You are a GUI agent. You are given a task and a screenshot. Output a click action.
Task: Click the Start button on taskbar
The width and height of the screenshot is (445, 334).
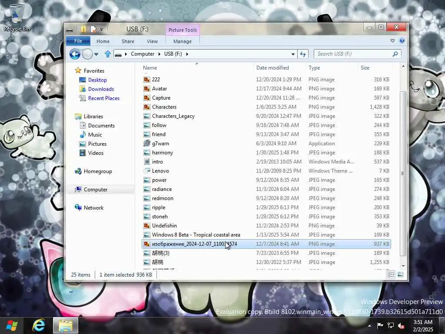pos(12,325)
